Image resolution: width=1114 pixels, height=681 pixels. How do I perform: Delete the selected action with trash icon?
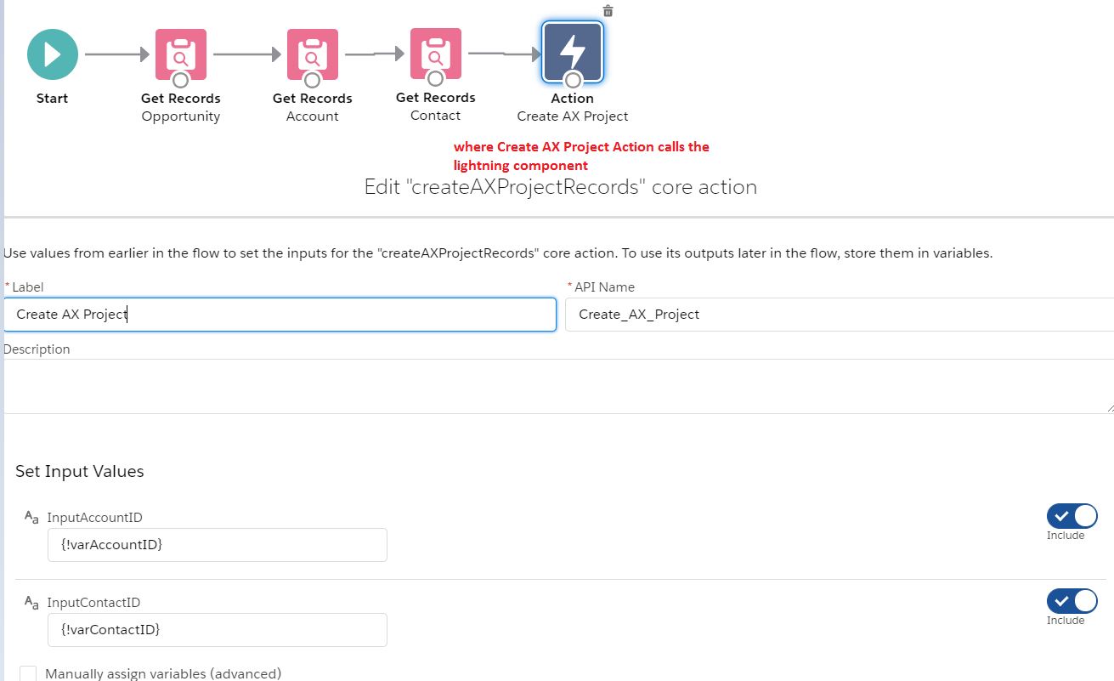point(608,10)
